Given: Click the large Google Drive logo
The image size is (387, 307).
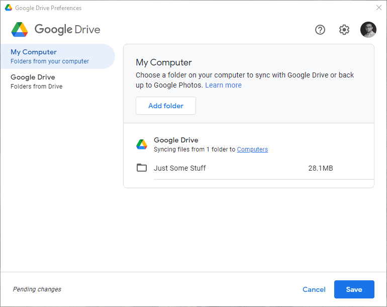Looking at the screenshot, I should (20, 29).
